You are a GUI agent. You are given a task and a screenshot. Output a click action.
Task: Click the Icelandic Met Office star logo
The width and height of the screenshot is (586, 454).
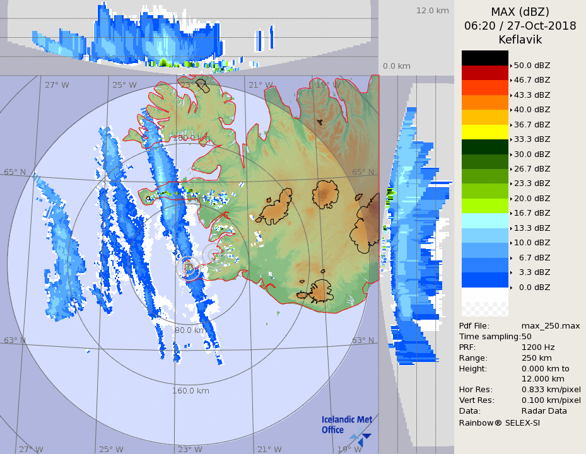361,434
